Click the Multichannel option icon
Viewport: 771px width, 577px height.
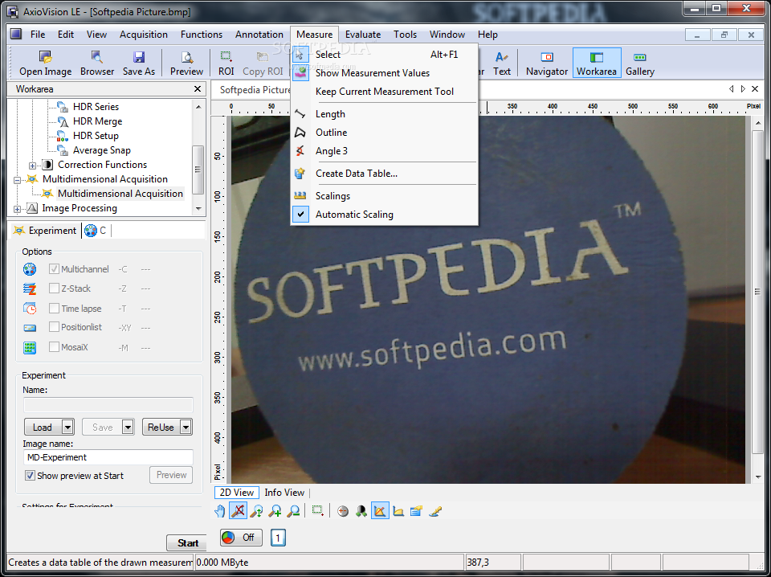(x=30, y=269)
